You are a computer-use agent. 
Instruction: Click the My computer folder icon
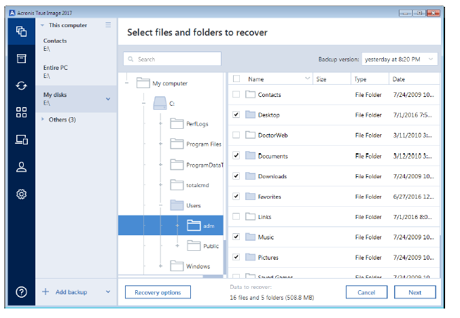tap(143, 83)
